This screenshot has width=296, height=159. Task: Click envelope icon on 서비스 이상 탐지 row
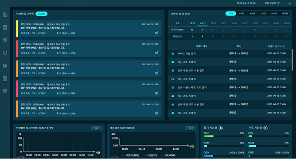[x=173, y=53]
